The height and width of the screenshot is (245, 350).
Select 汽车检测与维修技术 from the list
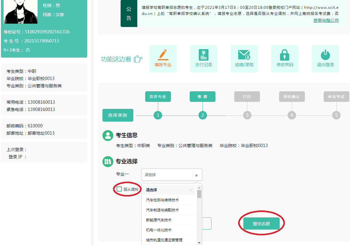click(162, 200)
